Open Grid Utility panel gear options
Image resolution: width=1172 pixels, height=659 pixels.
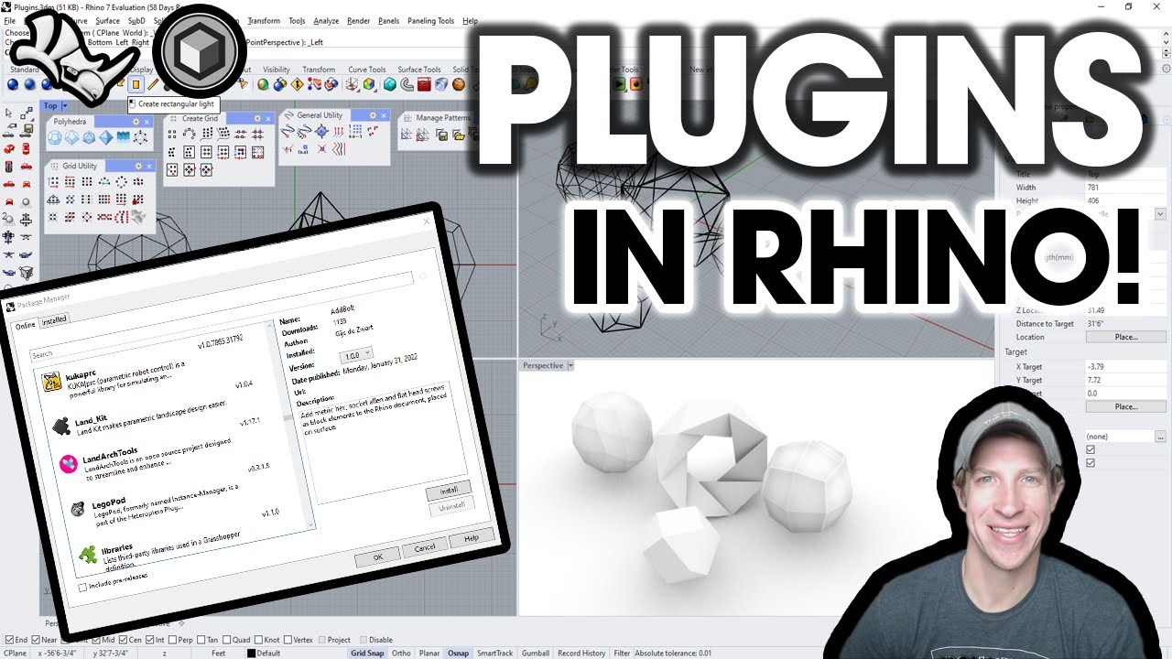point(136,166)
